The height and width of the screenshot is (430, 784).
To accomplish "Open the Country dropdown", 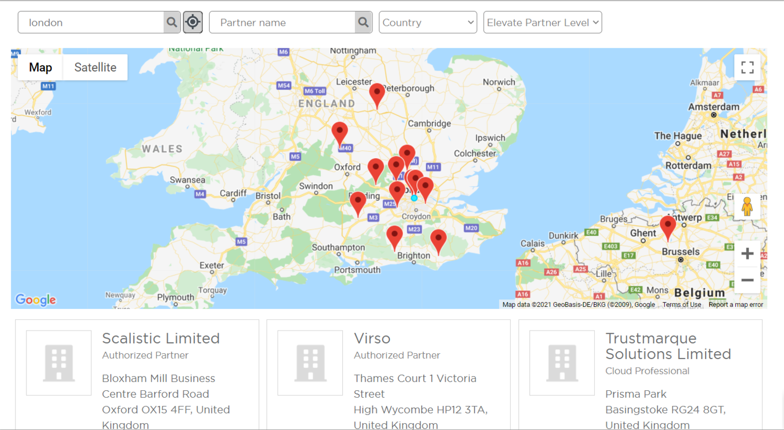I will pyautogui.click(x=427, y=22).
